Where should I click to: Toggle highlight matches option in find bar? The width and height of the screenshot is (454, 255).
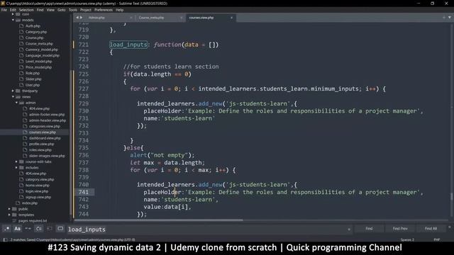[x=60, y=229]
